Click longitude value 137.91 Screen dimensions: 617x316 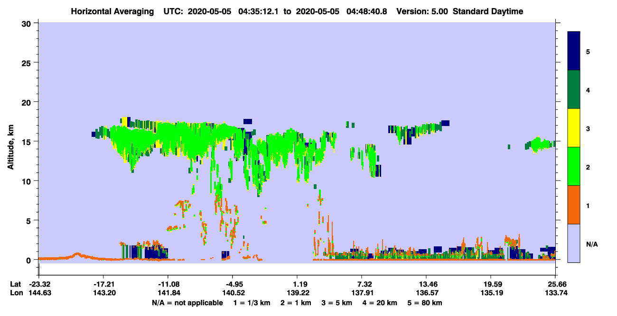(362, 293)
